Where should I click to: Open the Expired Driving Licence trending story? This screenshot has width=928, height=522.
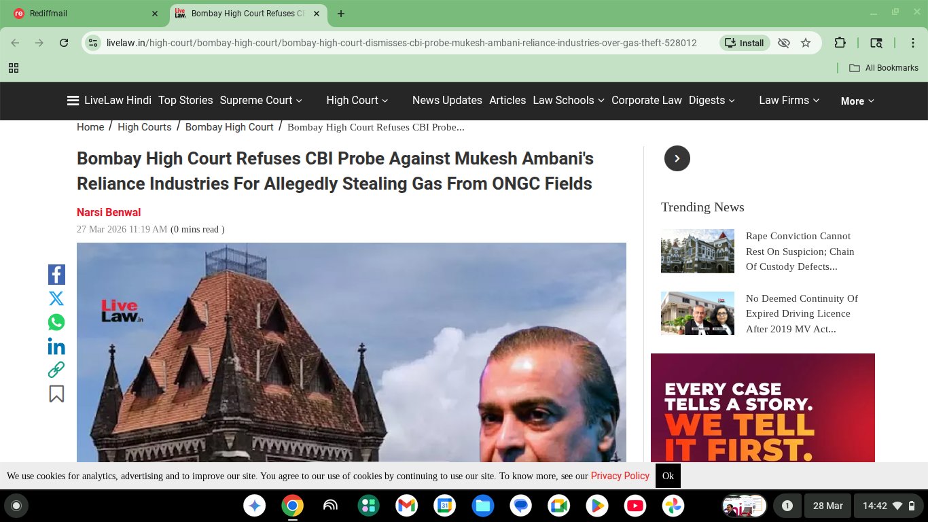coord(802,314)
